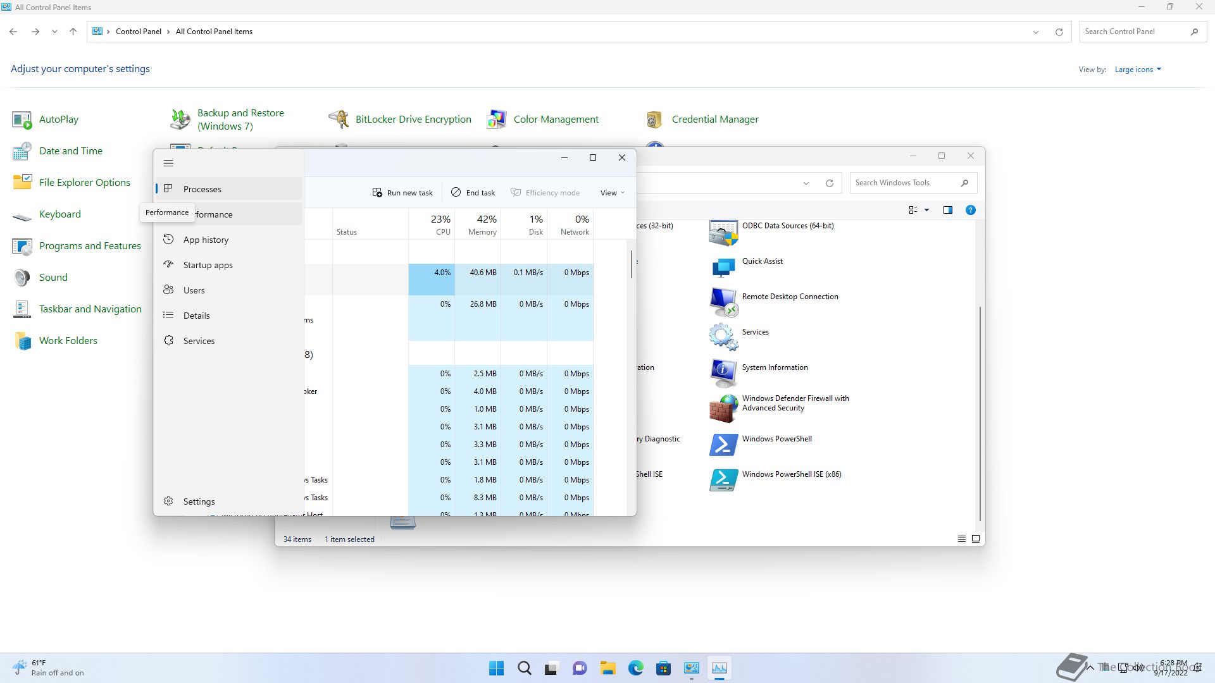
Task: Open Microsoft Edge from the taskbar
Action: pos(635,668)
